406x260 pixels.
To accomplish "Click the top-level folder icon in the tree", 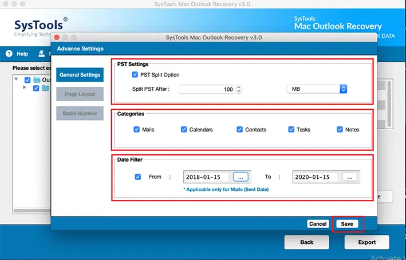I will pyautogui.click(x=37, y=79).
